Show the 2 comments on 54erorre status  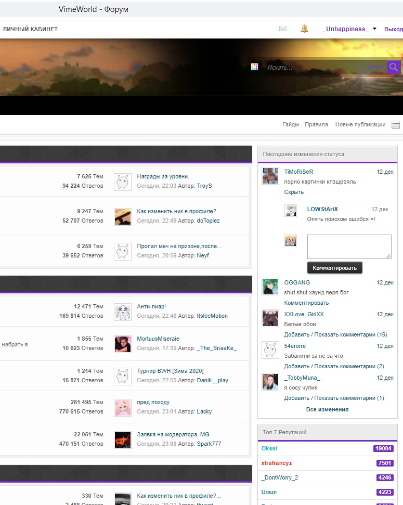[334, 366]
